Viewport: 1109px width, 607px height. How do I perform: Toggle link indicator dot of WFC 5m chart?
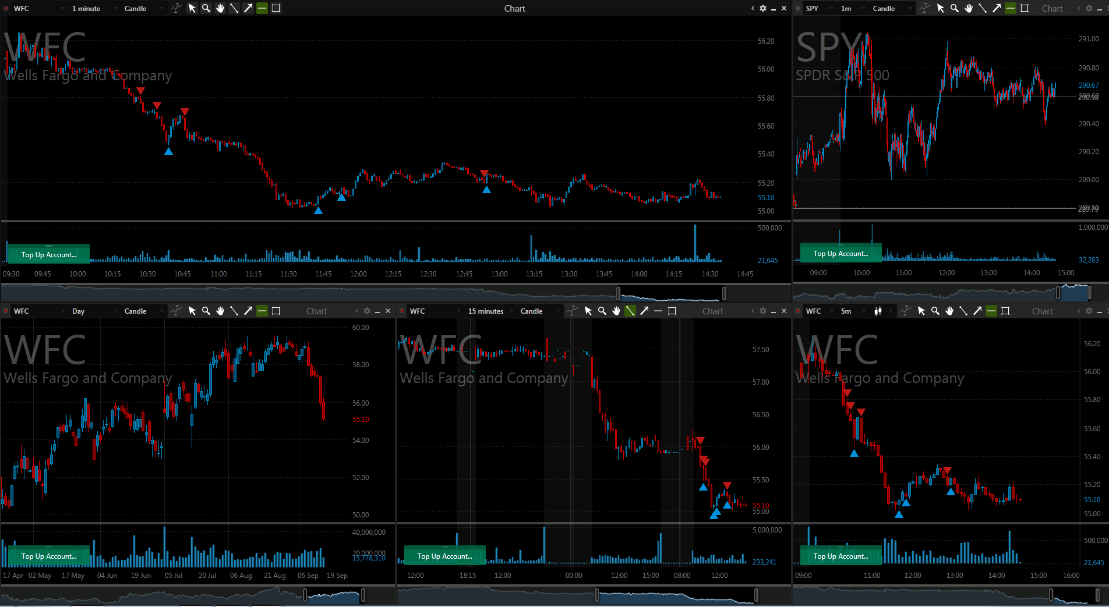pyautogui.click(x=798, y=311)
